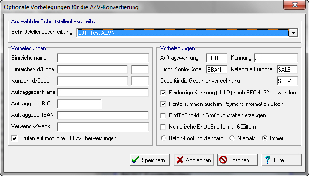Image resolution: width=309 pixels, height=176 pixels.
Task: Open the Schnittstellenbeschreibung dropdown arrow
Action: [x=293, y=33]
